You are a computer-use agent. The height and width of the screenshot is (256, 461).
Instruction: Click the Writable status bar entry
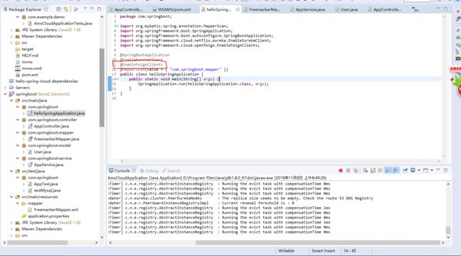286,251
